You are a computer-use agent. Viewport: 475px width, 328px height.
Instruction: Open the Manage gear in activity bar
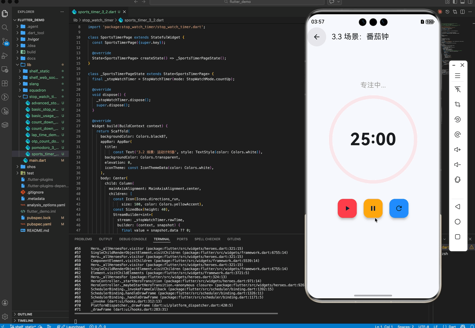pyautogui.click(x=5, y=317)
